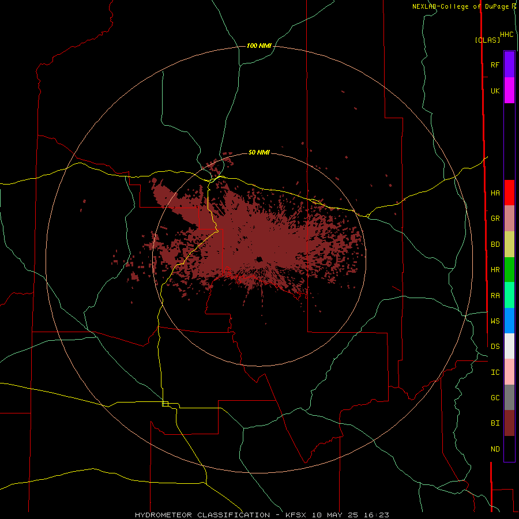
Task: Click the RF purple legend swatch
Action: (509, 65)
